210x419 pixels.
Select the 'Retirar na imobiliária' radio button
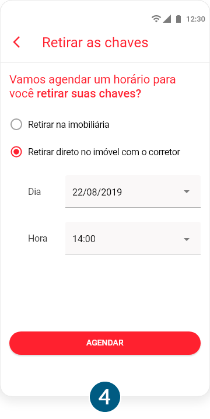16,125
